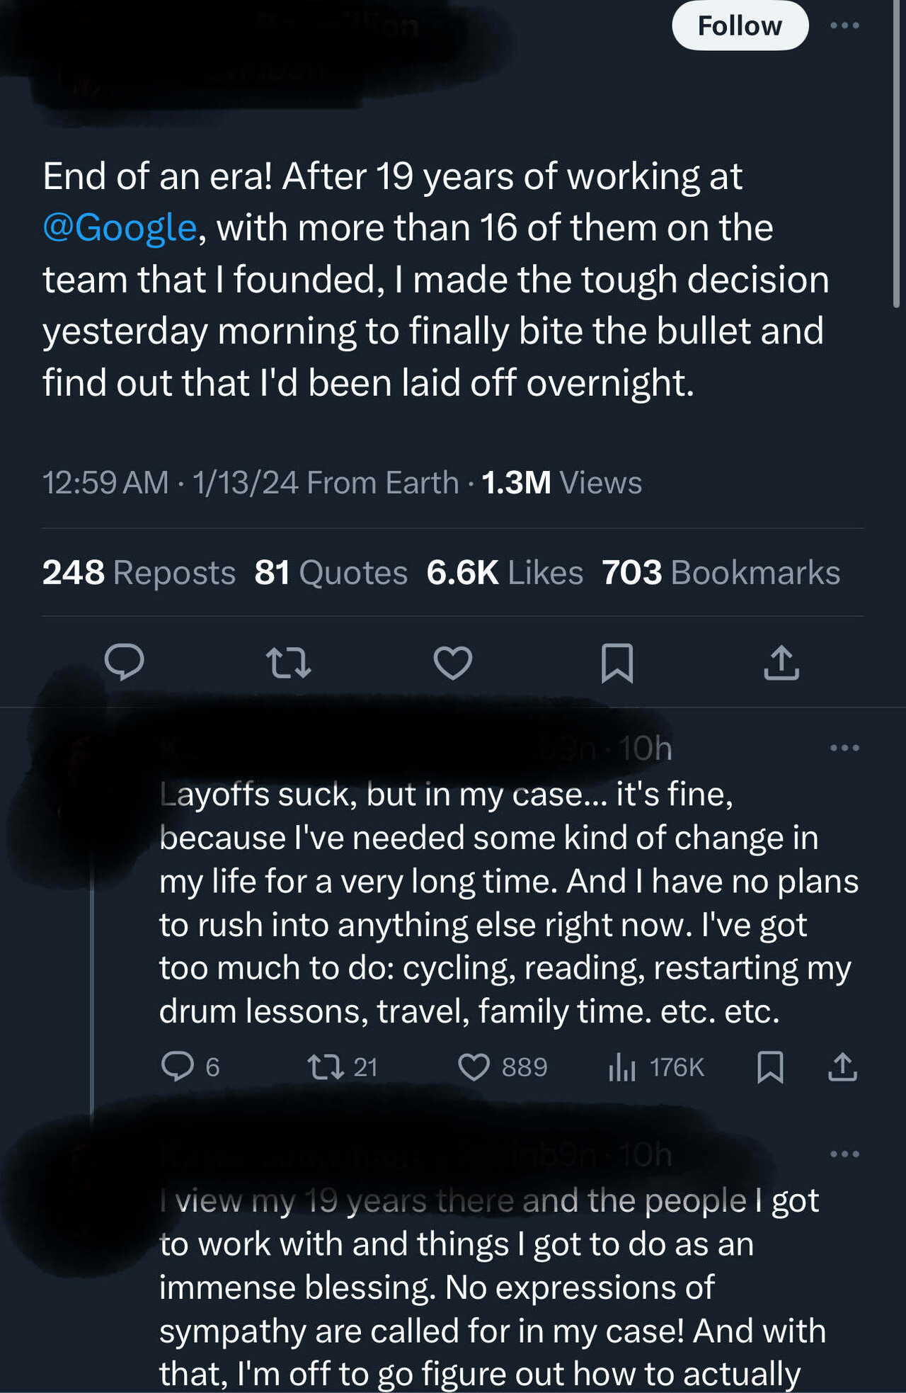The width and height of the screenshot is (906, 1393).
Task: View the 248 Reposts list
Action: coord(139,572)
